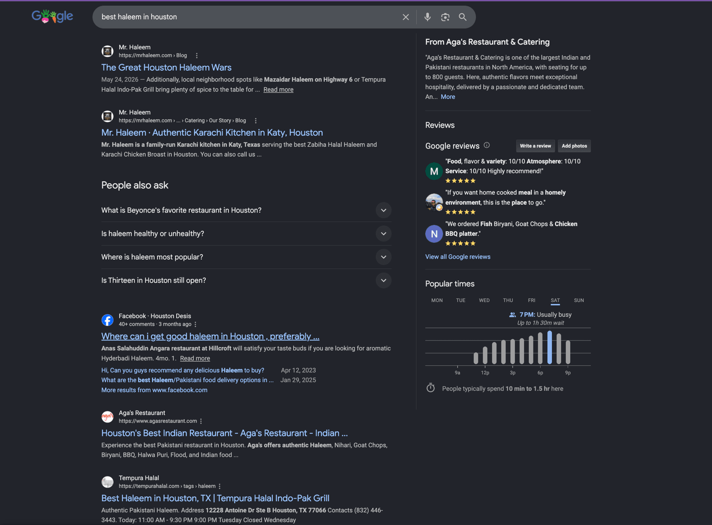Expand "Is haleem healthy or unhealthy?" question
Viewport: 712px width, 525px height.
246,234
